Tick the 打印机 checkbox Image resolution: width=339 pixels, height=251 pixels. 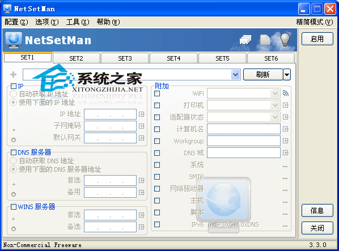157,105
